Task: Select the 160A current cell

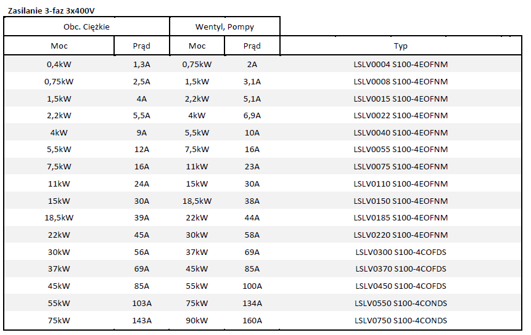Action: 252,320
